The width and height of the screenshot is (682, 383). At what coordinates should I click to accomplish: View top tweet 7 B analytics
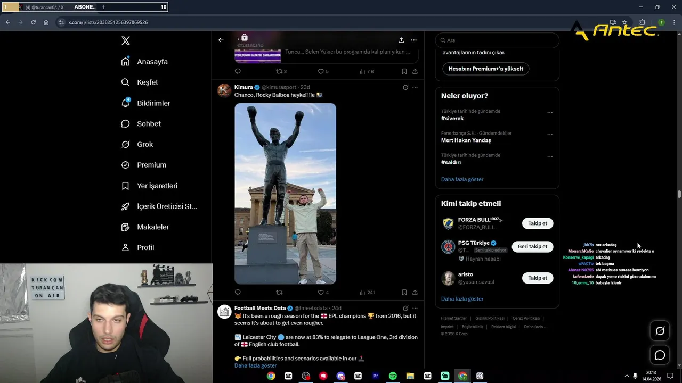(x=367, y=71)
